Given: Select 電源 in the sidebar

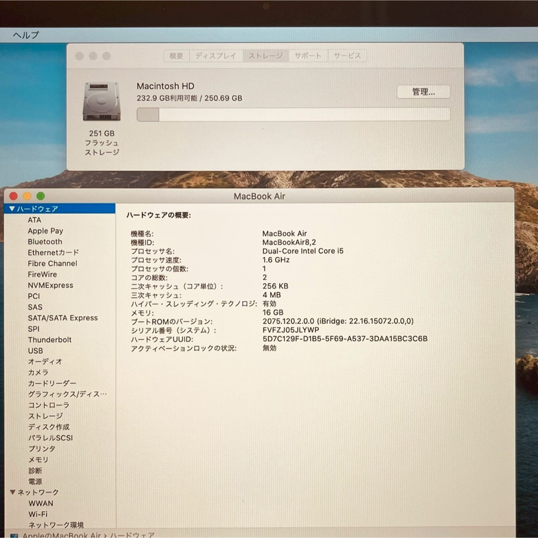Looking at the screenshot, I should coord(35,482).
